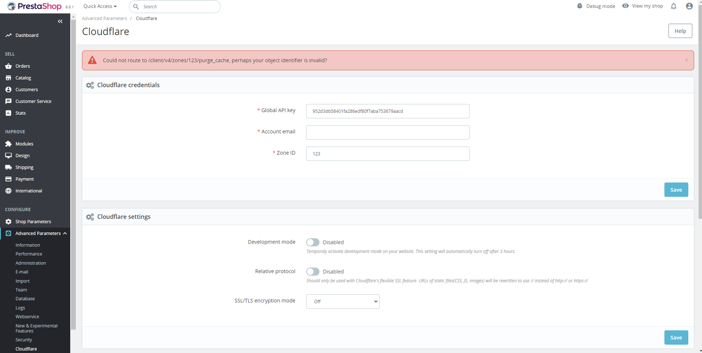Open notifications bell
Image resolution: width=702 pixels, height=353 pixels.
pyautogui.click(x=673, y=6)
